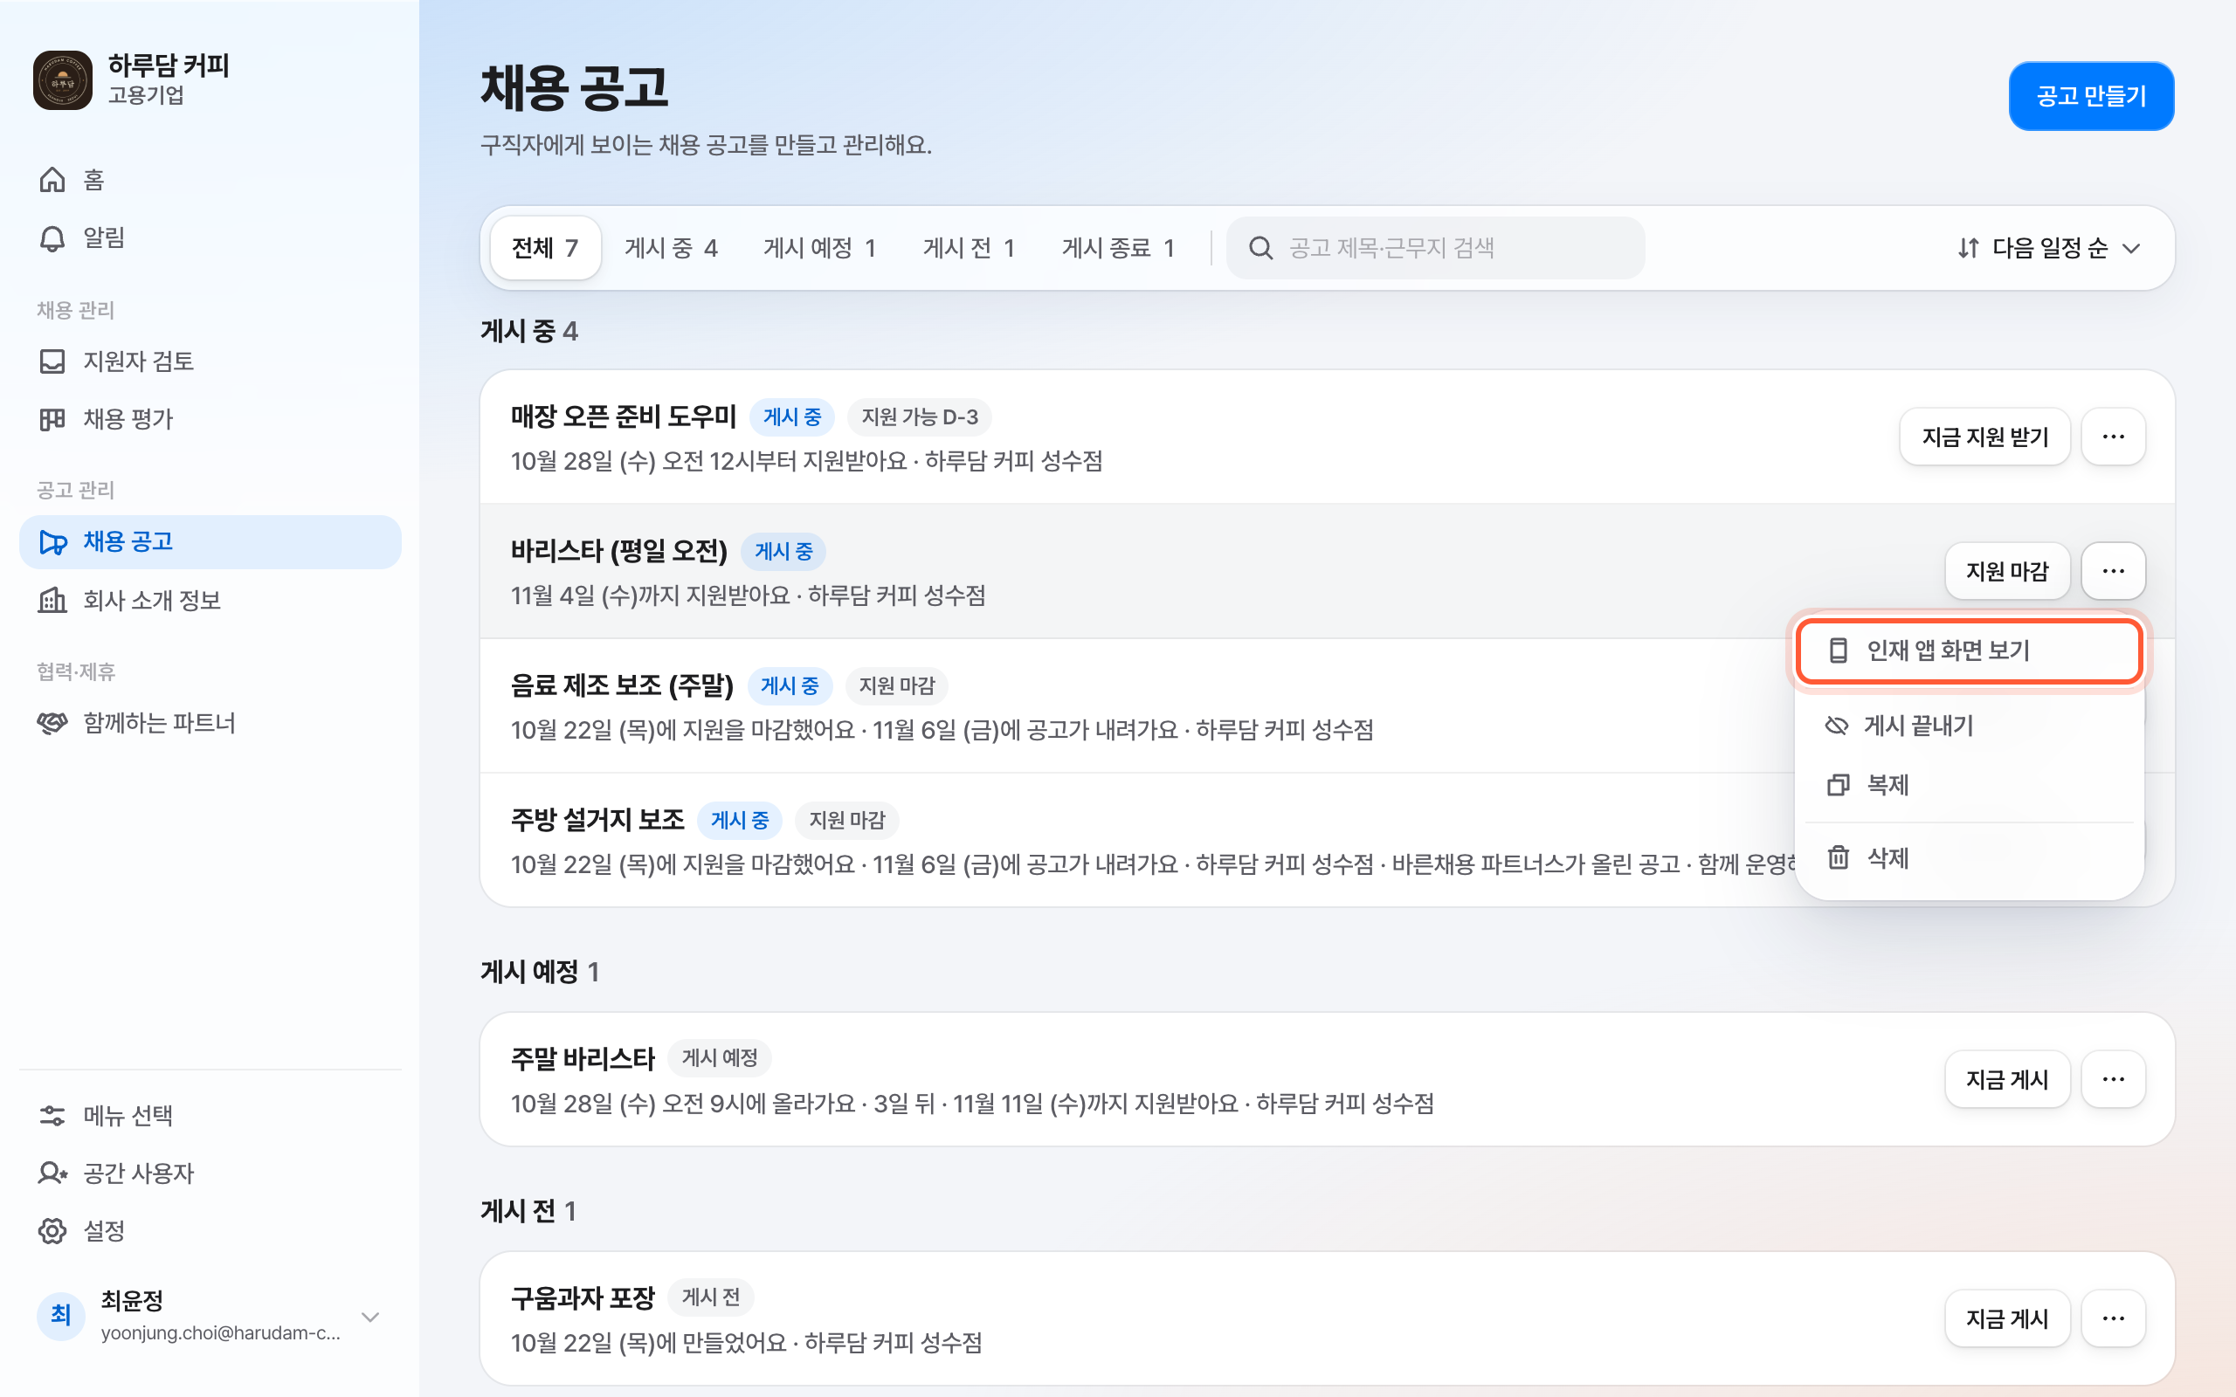Click the 지원 가능 D-3 badge
This screenshot has height=1397, width=2236.
point(920,416)
